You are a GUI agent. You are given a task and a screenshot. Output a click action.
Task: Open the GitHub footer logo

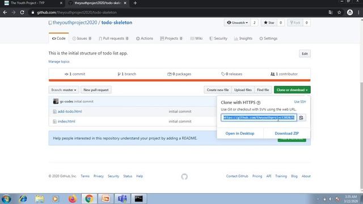click(x=184, y=177)
